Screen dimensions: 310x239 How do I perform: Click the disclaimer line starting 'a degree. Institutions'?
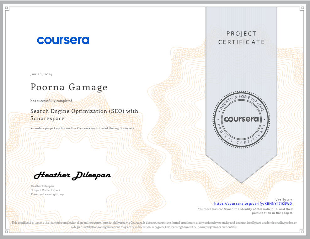coord(154,227)
